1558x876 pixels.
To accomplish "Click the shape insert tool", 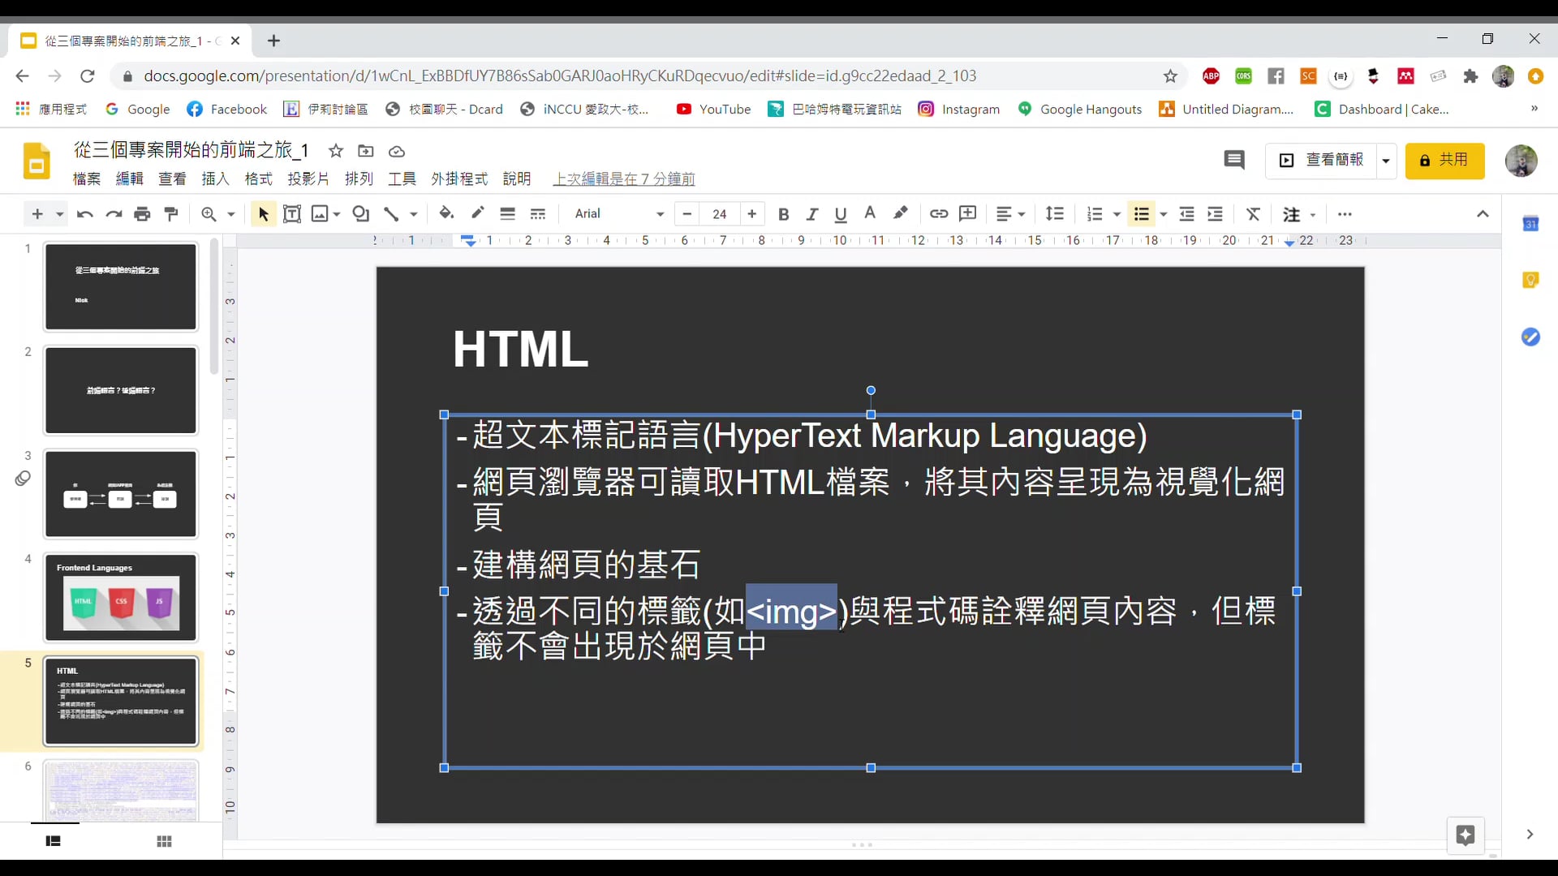I will (361, 214).
